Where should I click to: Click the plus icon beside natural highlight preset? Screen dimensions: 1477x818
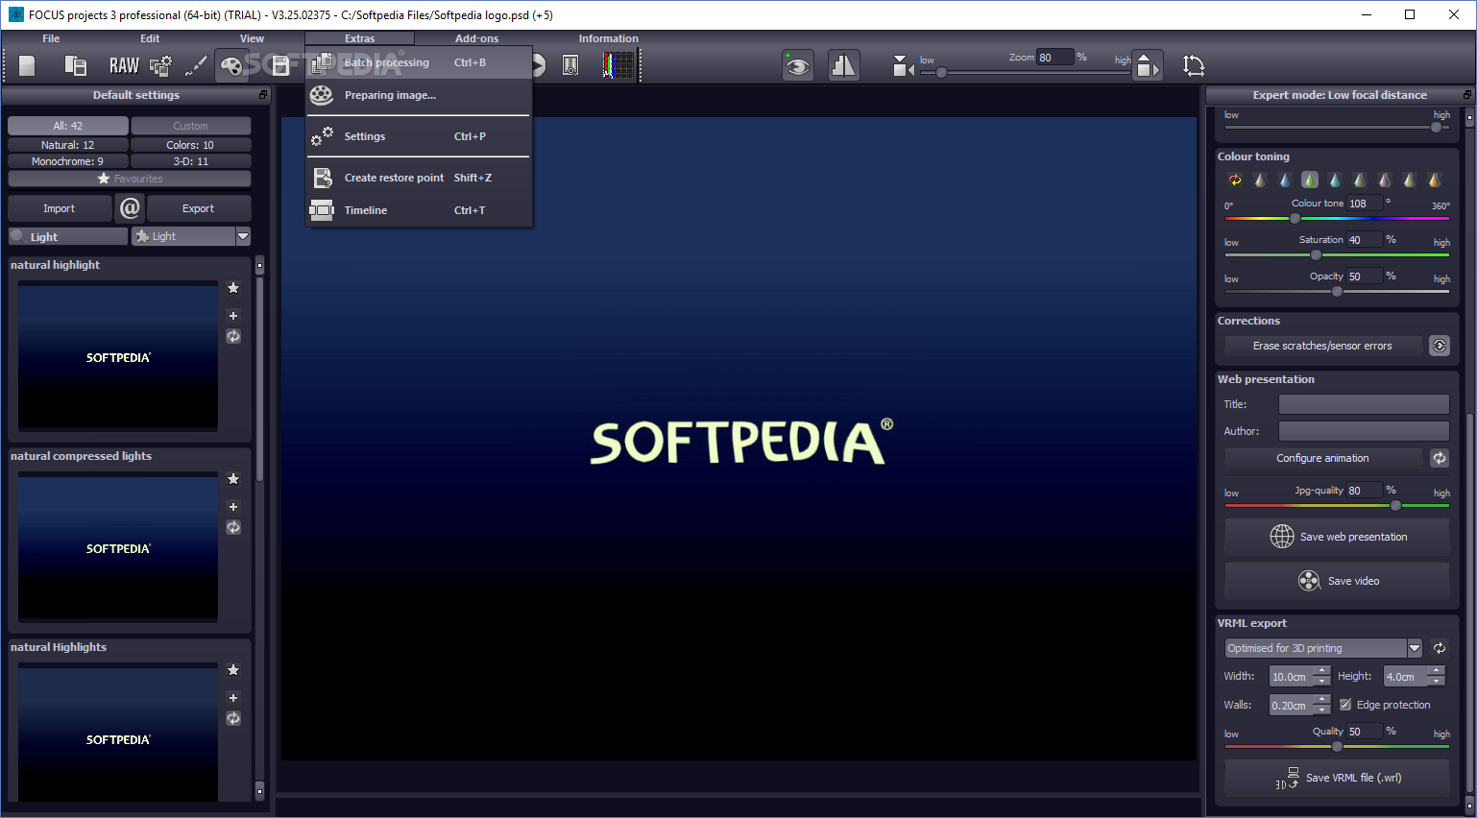[233, 315]
